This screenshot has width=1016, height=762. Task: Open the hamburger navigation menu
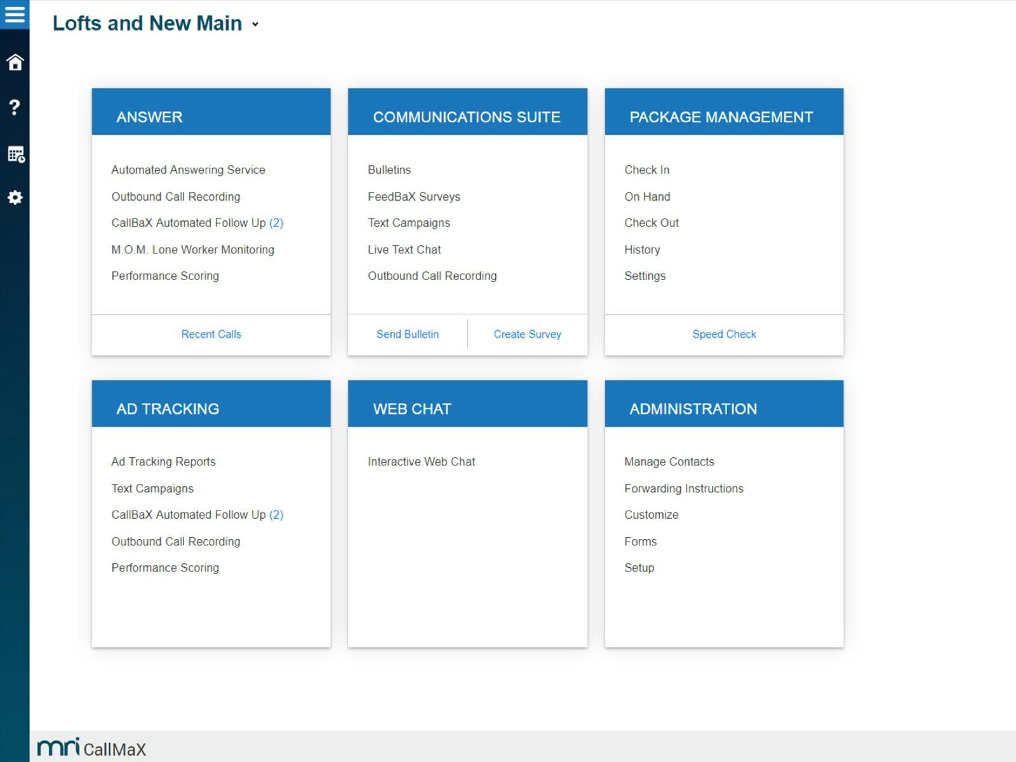[15, 14]
